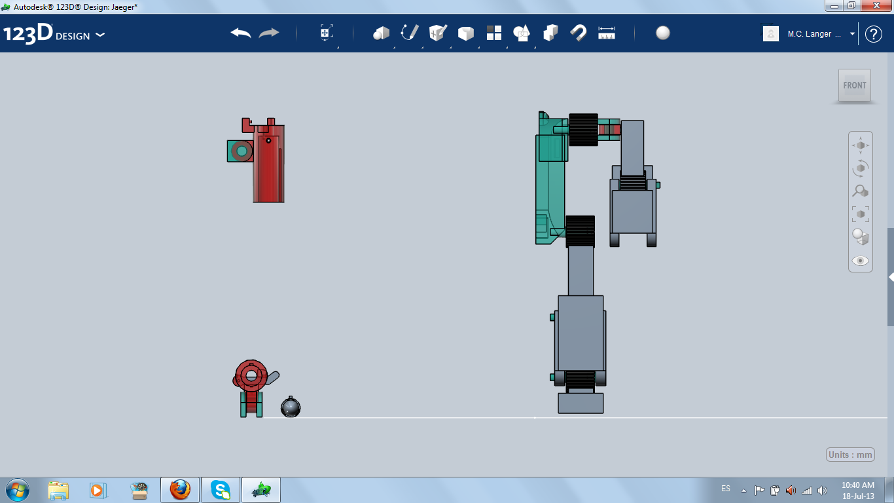Open Windows Explorer from taskbar
The height and width of the screenshot is (503, 894).
click(x=58, y=490)
